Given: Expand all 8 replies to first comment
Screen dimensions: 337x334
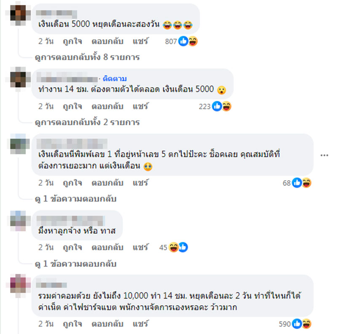Looking at the screenshot, I should click(87, 57).
